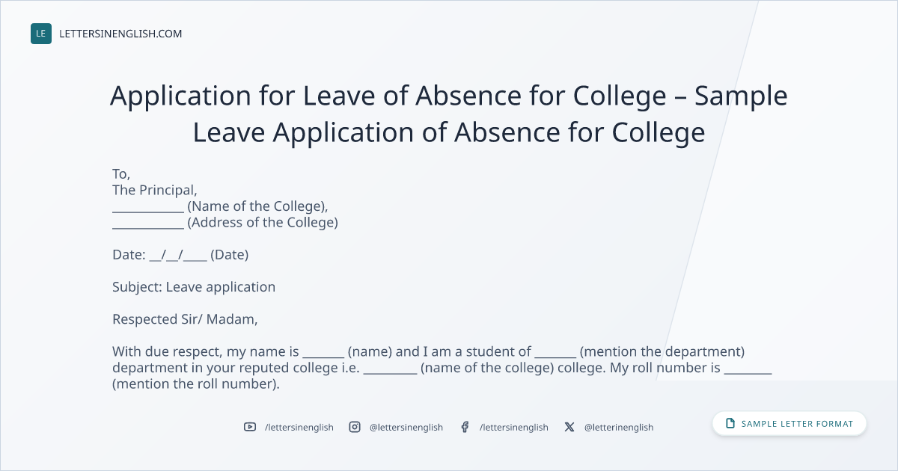The width and height of the screenshot is (898, 471).
Task: Click the document icon in Sample Letter Format
Action: tap(730, 424)
